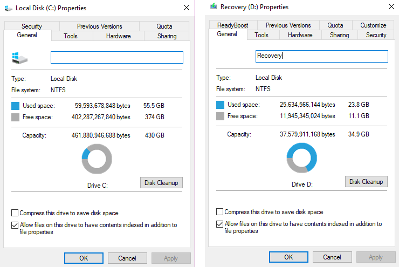The height and width of the screenshot is (267, 399).
Task: Click the 25,634,566,144 bytes used space value
Action: 307,105
